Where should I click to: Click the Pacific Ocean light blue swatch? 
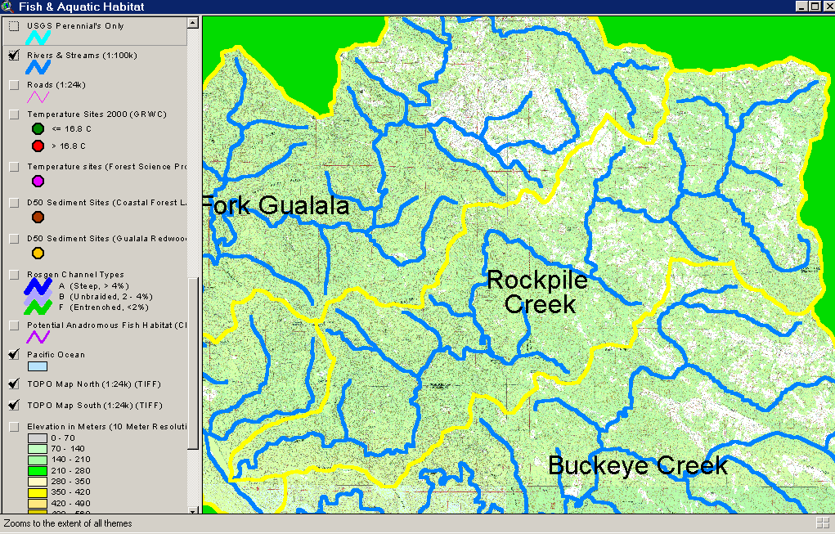38,366
